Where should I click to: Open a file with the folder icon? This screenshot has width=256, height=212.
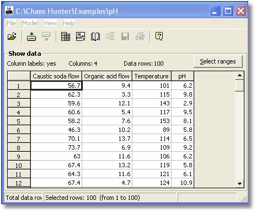[x=12, y=36]
